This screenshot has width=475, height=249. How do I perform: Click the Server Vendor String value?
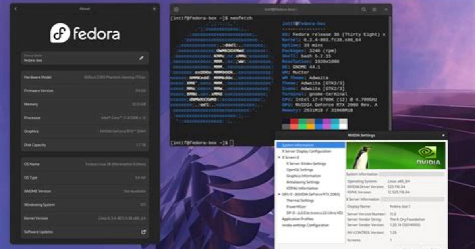pyautogui.click(x=407, y=219)
